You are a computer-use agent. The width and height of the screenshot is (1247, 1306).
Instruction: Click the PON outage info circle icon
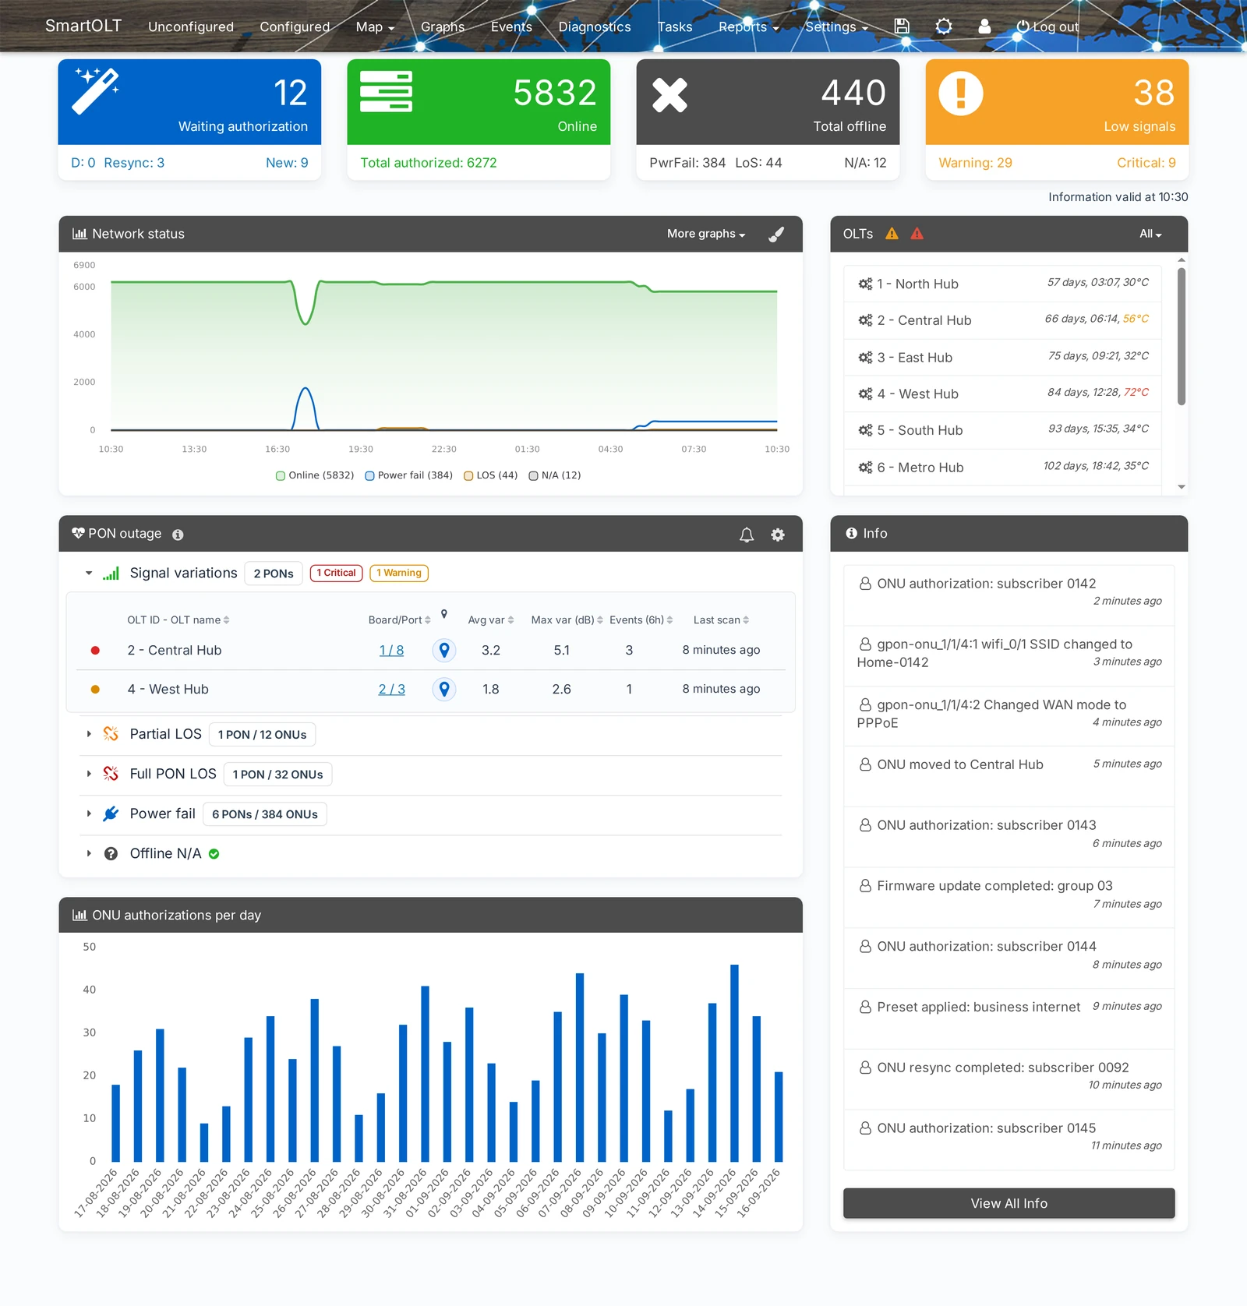tap(178, 535)
